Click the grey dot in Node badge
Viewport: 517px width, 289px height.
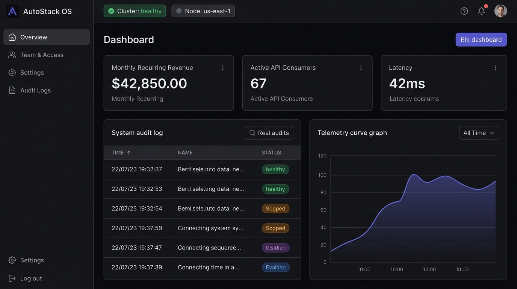(x=179, y=11)
